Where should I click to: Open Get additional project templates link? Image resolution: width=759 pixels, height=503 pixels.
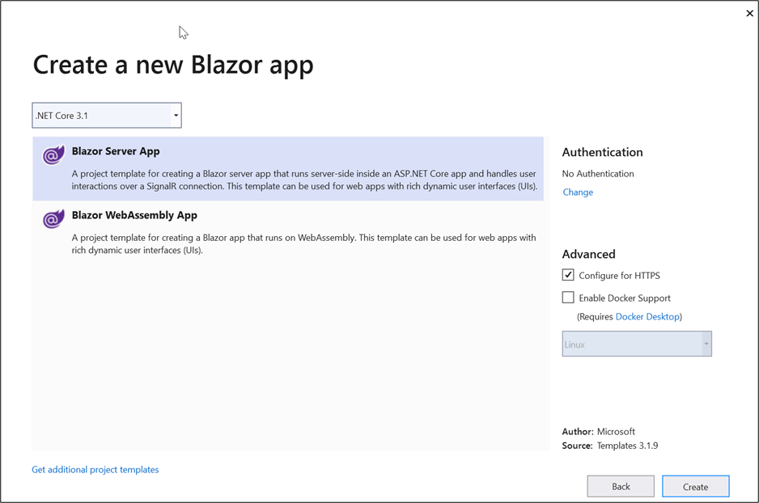click(x=95, y=470)
